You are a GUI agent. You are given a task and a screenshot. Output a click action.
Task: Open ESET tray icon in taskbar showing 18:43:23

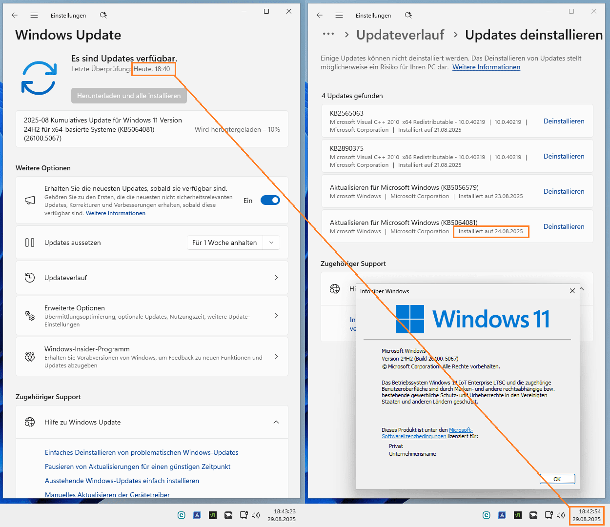[x=182, y=515]
